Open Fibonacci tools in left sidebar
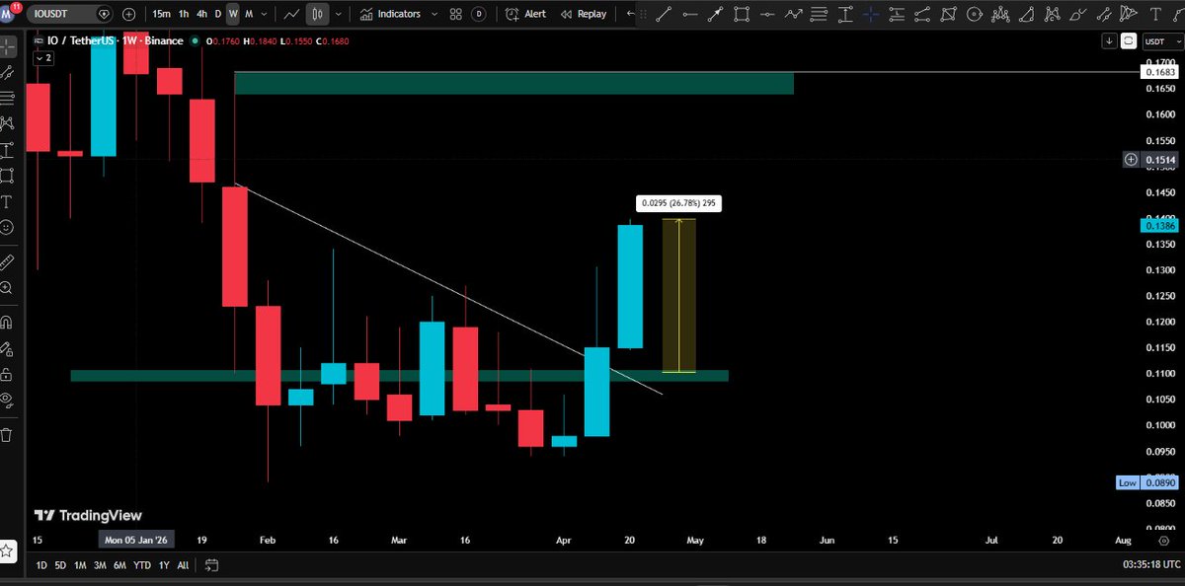This screenshot has width=1185, height=586. (x=8, y=98)
